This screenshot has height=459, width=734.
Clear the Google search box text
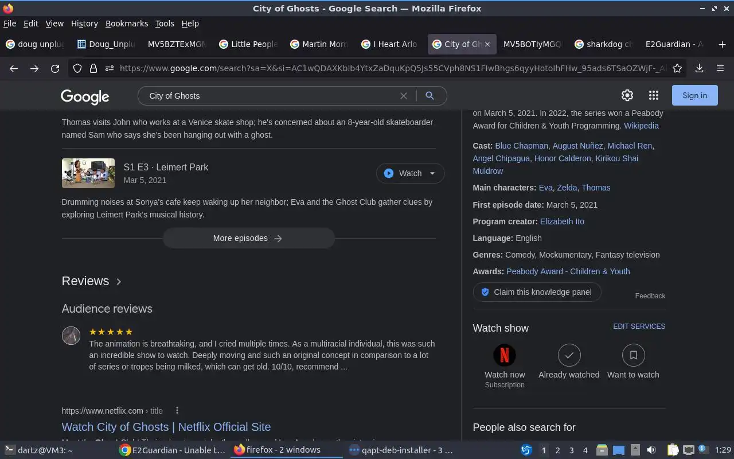pyautogui.click(x=404, y=96)
